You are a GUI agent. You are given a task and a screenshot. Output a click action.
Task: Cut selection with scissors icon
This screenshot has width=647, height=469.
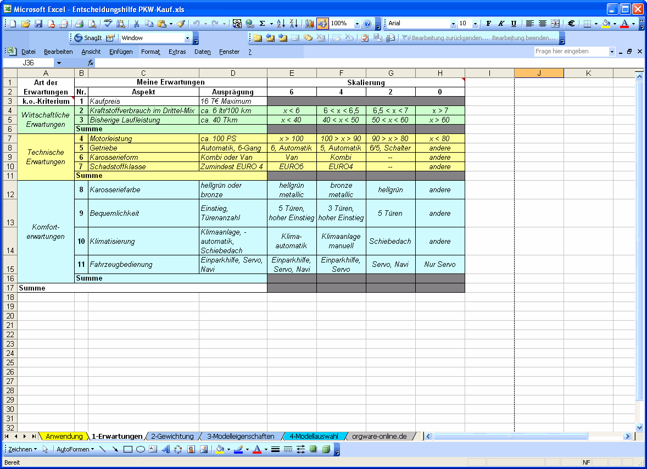(x=137, y=24)
